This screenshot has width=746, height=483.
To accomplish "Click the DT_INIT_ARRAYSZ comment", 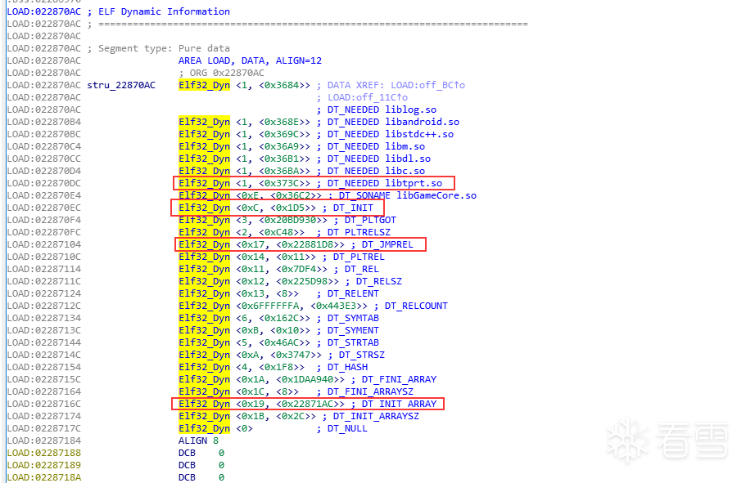I will [377, 417].
